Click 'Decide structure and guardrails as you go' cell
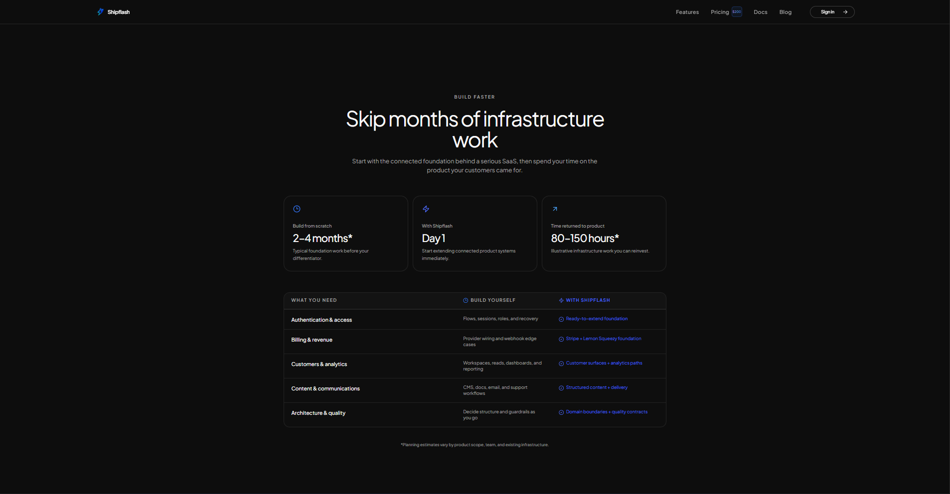 499,415
